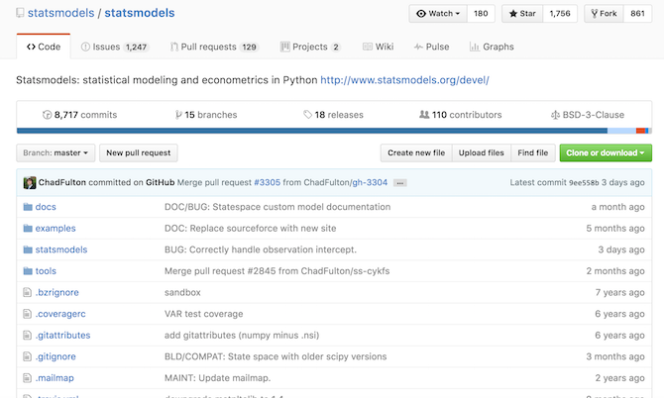Click the examples folder icon

[x=28, y=229]
